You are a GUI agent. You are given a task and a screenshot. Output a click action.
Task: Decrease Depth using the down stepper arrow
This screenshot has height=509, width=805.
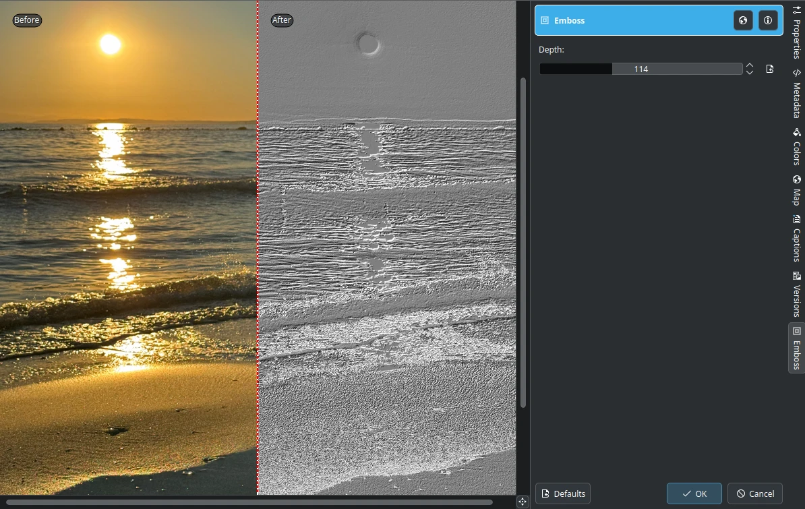click(x=749, y=72)
